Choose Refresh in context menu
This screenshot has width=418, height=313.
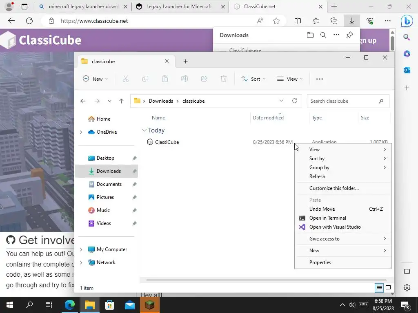tap(343, 176)
